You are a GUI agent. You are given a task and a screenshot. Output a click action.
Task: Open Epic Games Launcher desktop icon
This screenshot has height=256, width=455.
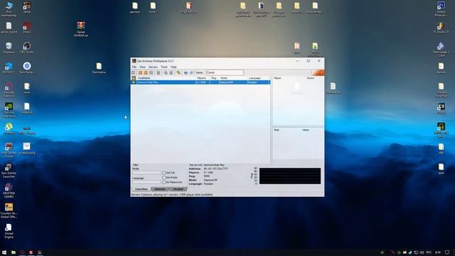coord(9,170)
